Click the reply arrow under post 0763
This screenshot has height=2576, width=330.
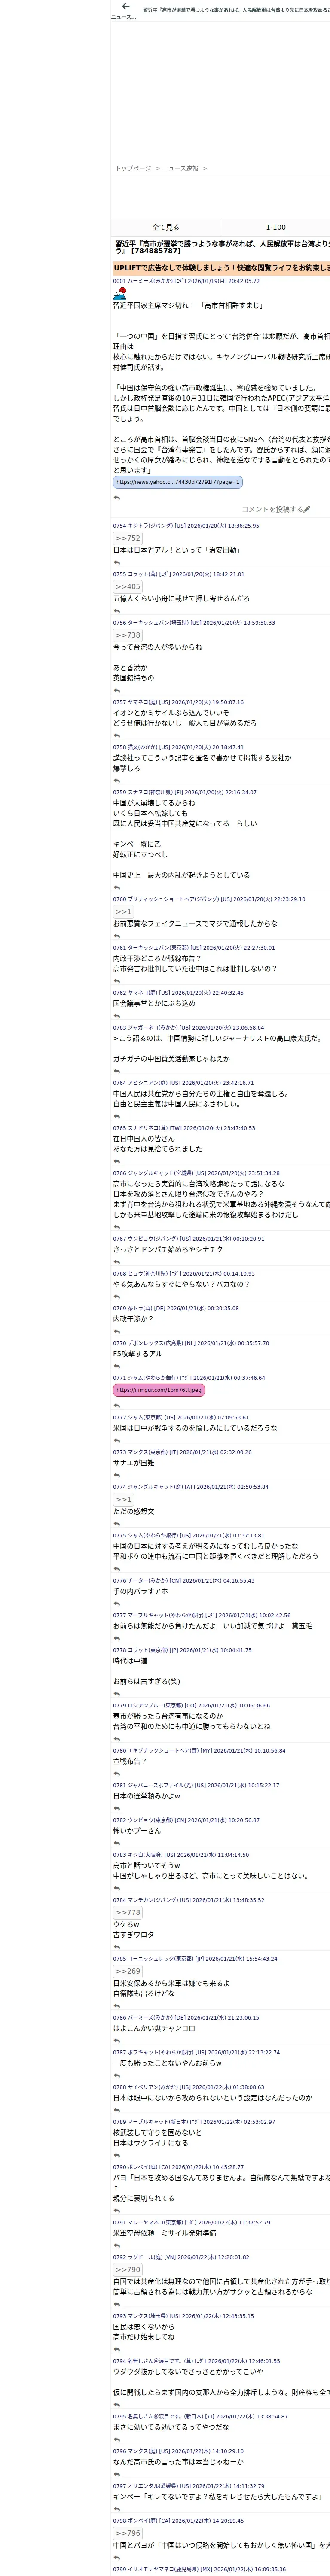[117, 1071]
